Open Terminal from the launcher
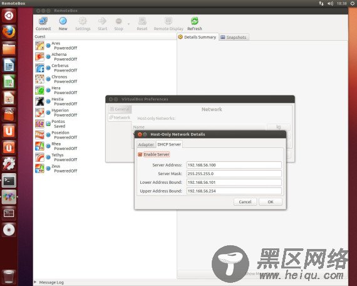357x286 pixels. pyautogui.click(x=9, y=181)
